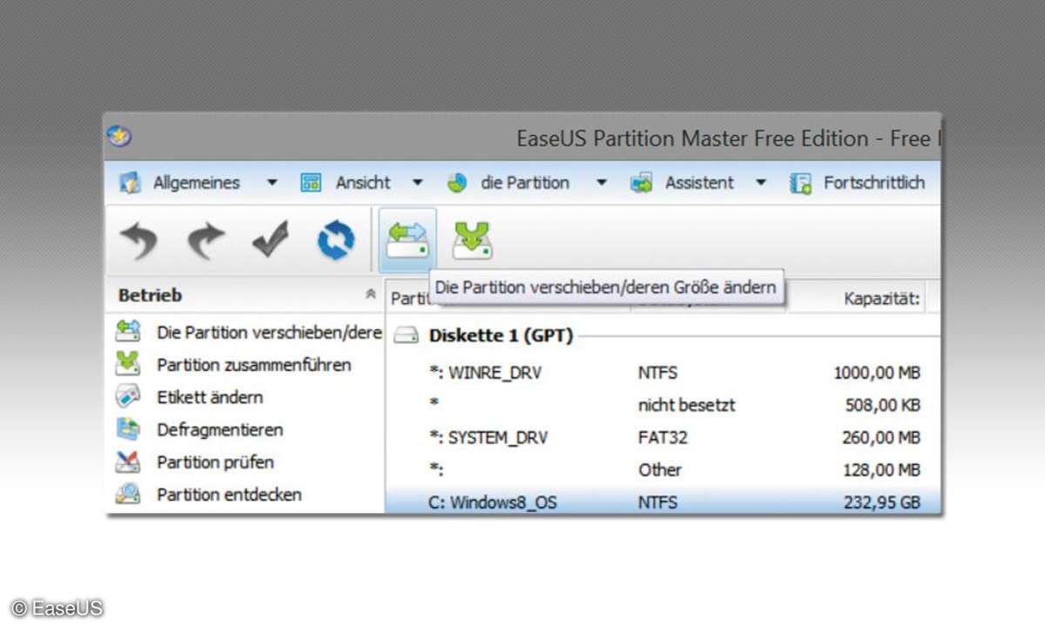This screenshot has height=627, width=1045.
Task: Click the Diskette 1 (GPT) disk icon
Action: pos(406,336)
